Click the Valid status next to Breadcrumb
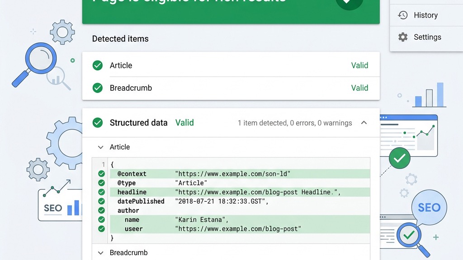This screenshot has width=463, height=260. tap(359, 88)
